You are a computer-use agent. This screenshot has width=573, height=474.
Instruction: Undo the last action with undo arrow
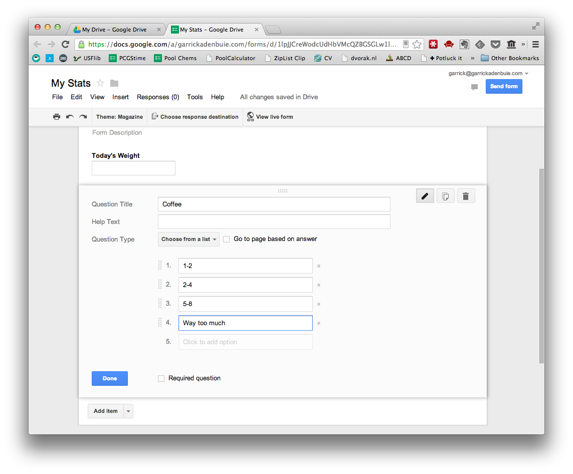(70, 117)
